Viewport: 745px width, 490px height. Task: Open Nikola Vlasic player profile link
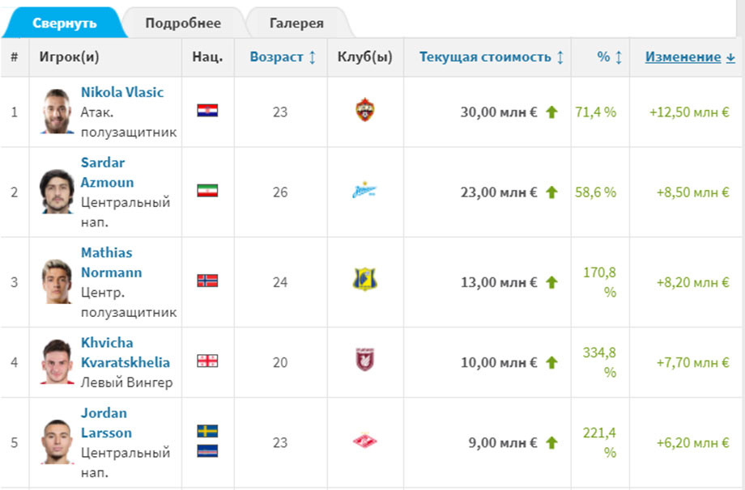click(122, 92)
